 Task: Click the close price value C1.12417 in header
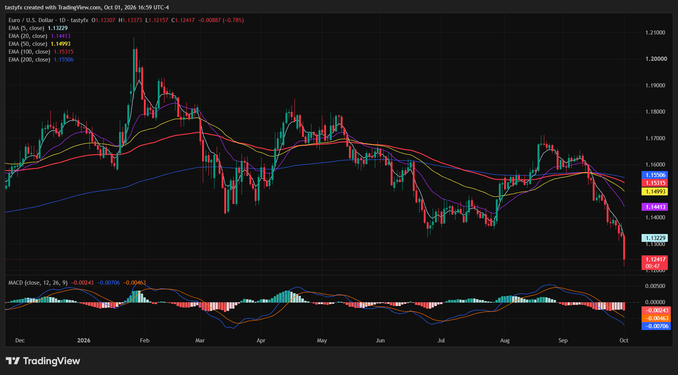pyautogui.click(x=183, y=20)
